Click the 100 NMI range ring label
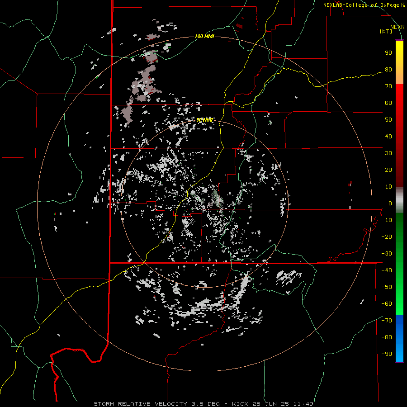 (204, 36)
